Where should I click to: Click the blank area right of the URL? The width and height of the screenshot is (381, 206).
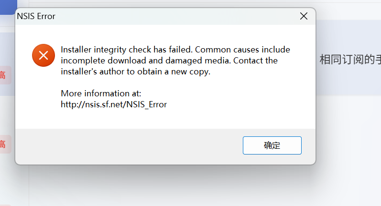(x=239, y=104)
